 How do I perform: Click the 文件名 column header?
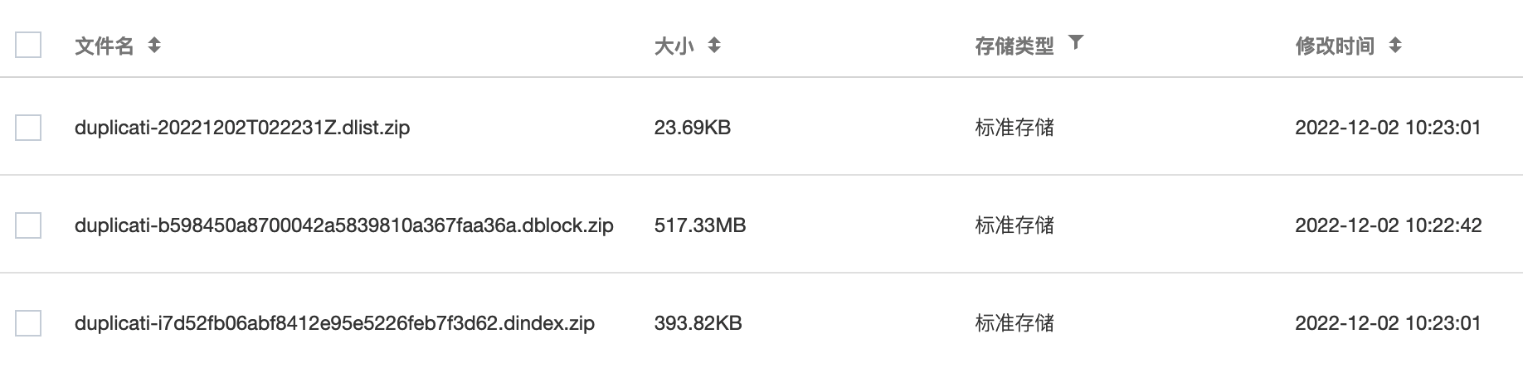pyautogui.click(x=105, y=46)
